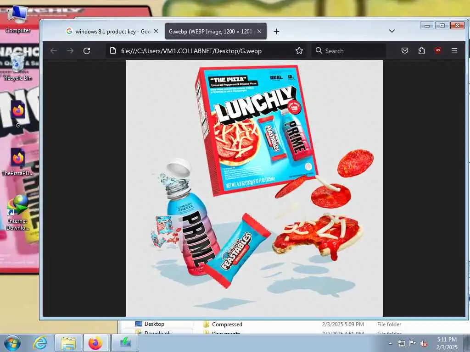Open File Explorer taskbar button
The width and height of the screenshot is (470, 352).
68,343
